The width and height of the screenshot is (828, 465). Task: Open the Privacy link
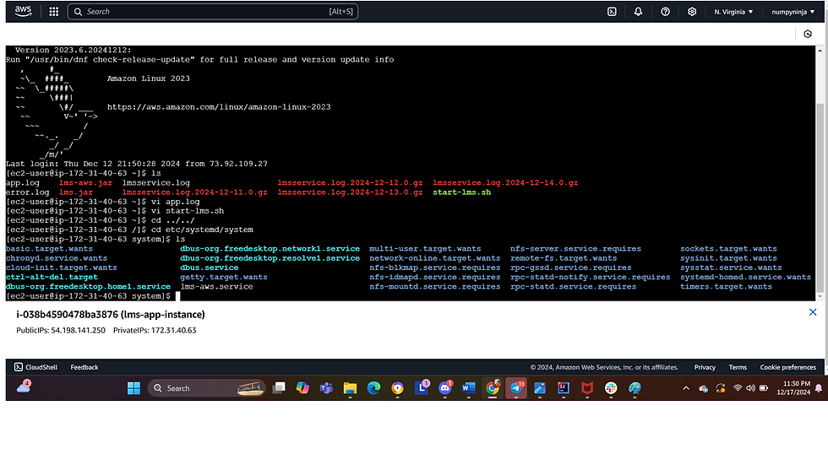click(705, 367)
